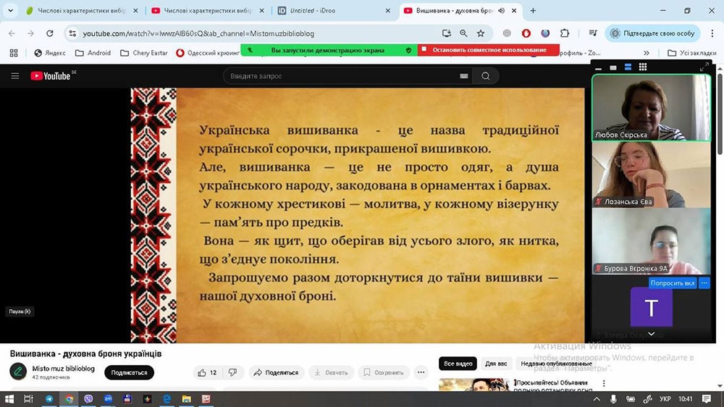724x407 pixels.
Task: Open Misto muz biblioblog channel name link
Action: click(63, 369)
